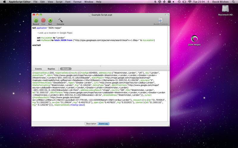
Task: Open the Help menu
Action: [99, 2]
